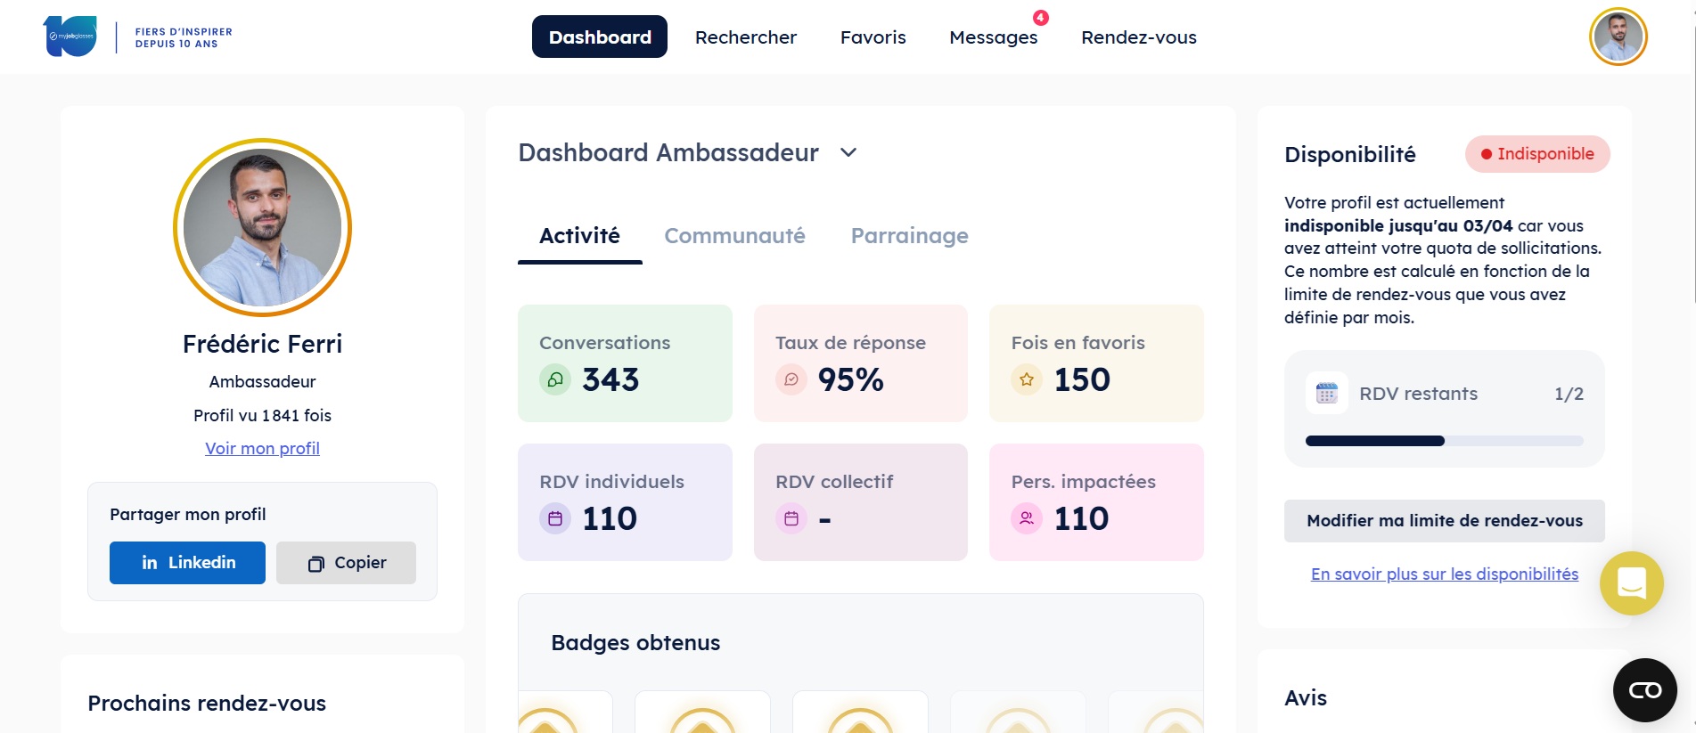Switch to the Communauté tab
The height and width of the screenshot is (733, 1696).
coord(734,235)
